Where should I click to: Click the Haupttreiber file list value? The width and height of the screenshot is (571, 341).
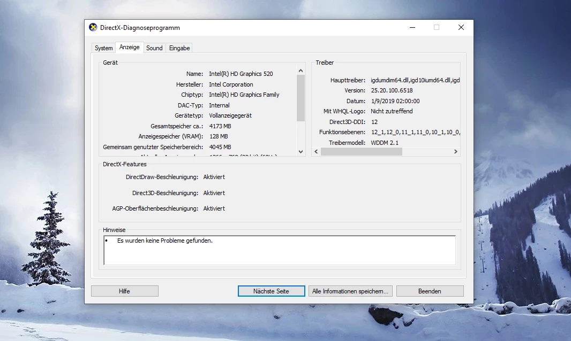(x=415, y=80)
